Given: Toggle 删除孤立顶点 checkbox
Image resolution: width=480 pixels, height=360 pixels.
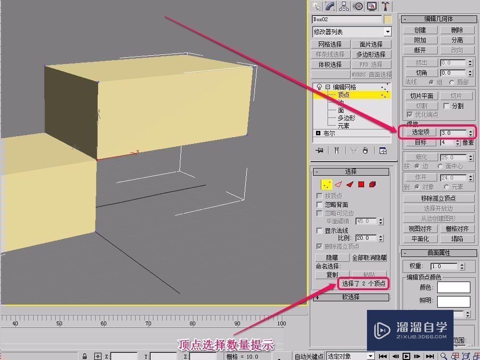Looking at the screenshot, I should pyautogui.click(x=319, y=246).
